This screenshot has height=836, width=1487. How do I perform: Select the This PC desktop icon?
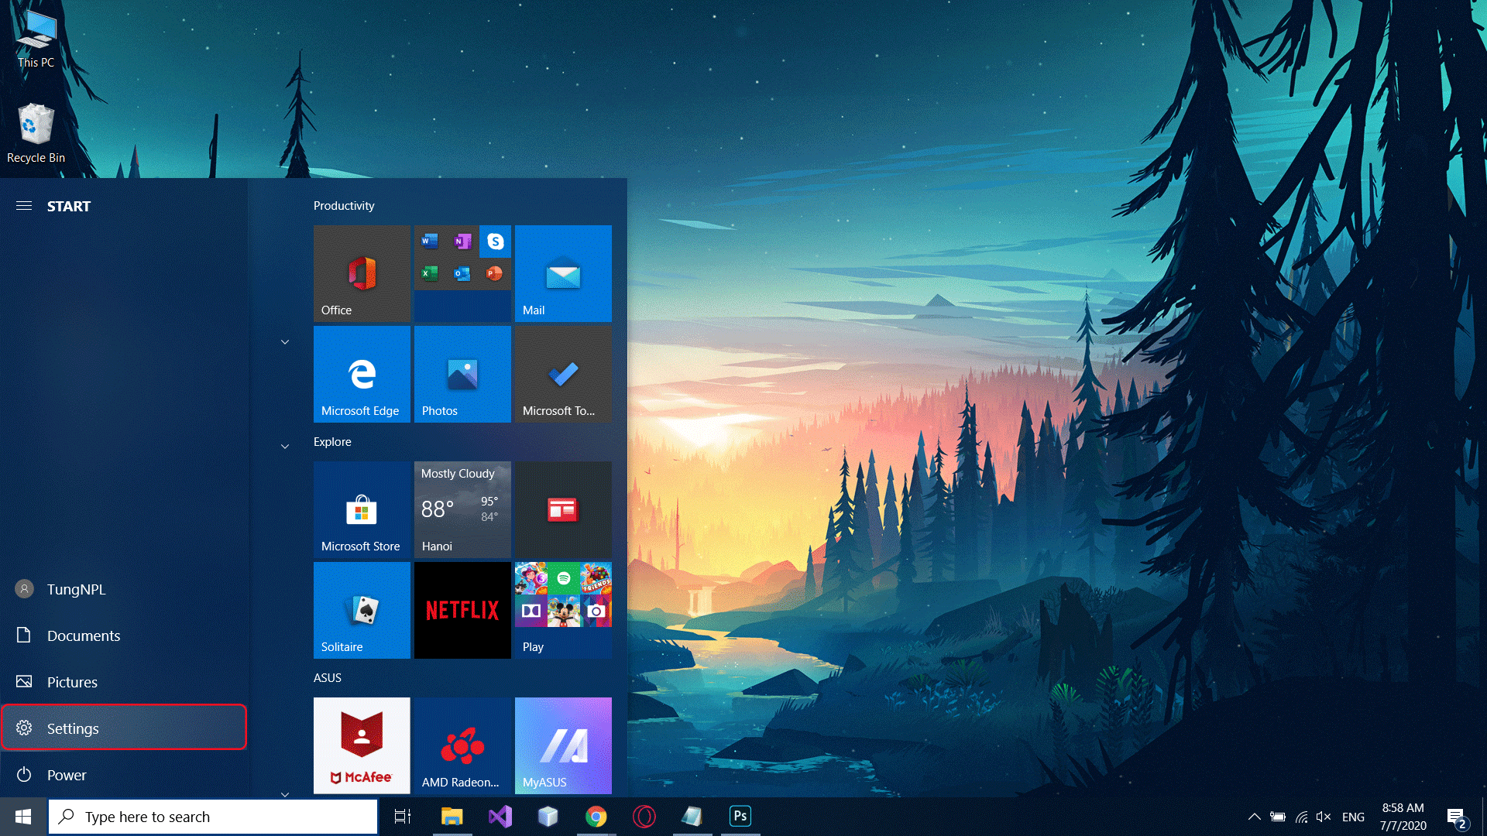point(36,39)
